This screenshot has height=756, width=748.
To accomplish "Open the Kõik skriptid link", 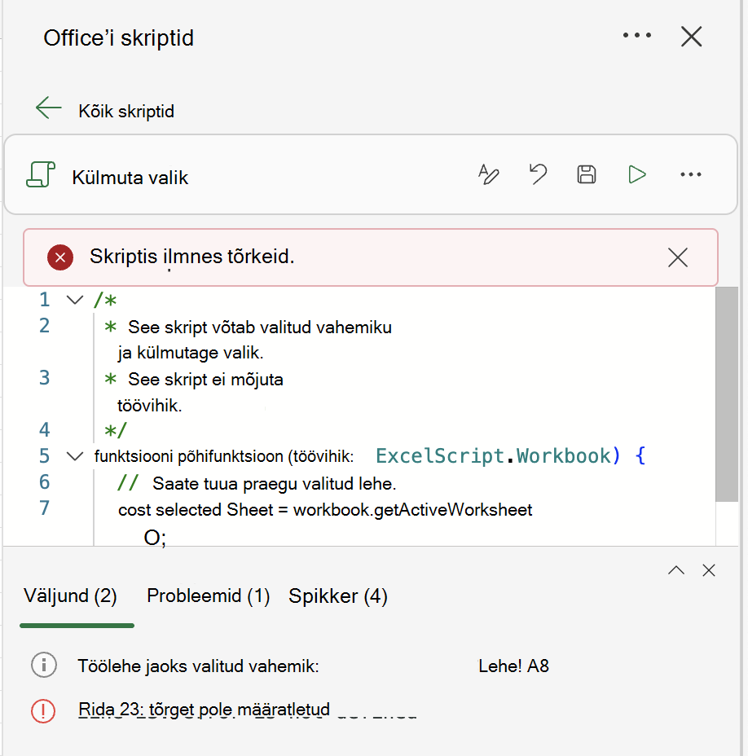I will [x=126, y=112].
